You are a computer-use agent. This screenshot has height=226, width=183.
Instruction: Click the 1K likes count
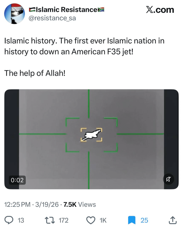point(103,220)
